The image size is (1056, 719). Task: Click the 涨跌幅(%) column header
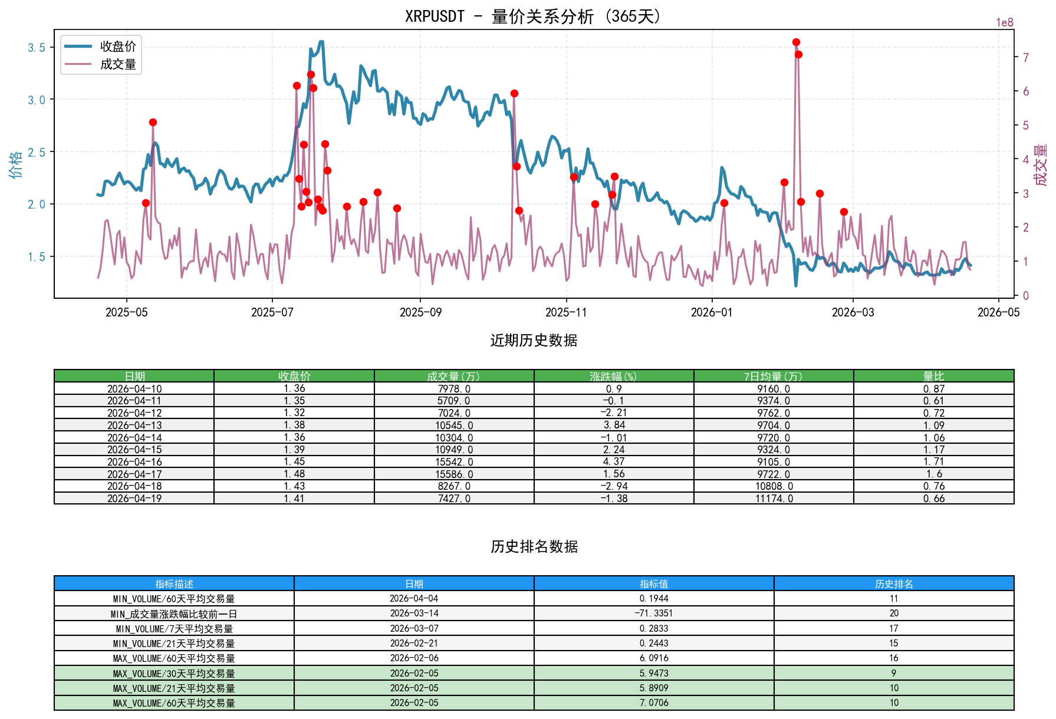[614, 376]
